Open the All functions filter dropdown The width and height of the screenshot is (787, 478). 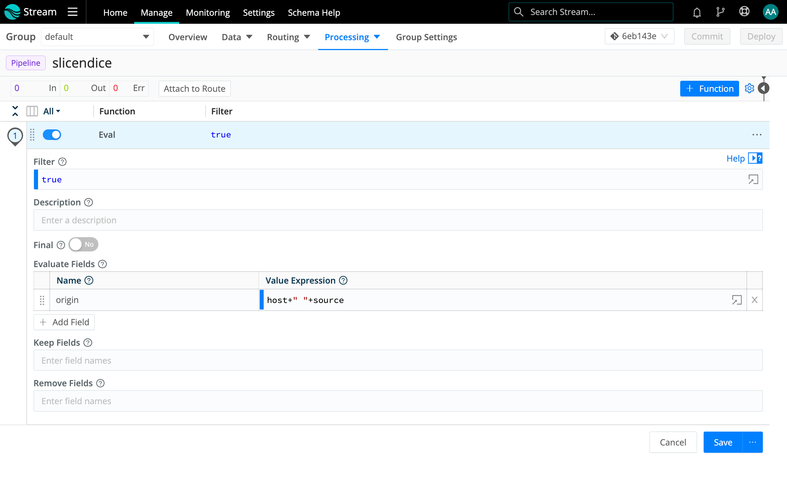51,111
